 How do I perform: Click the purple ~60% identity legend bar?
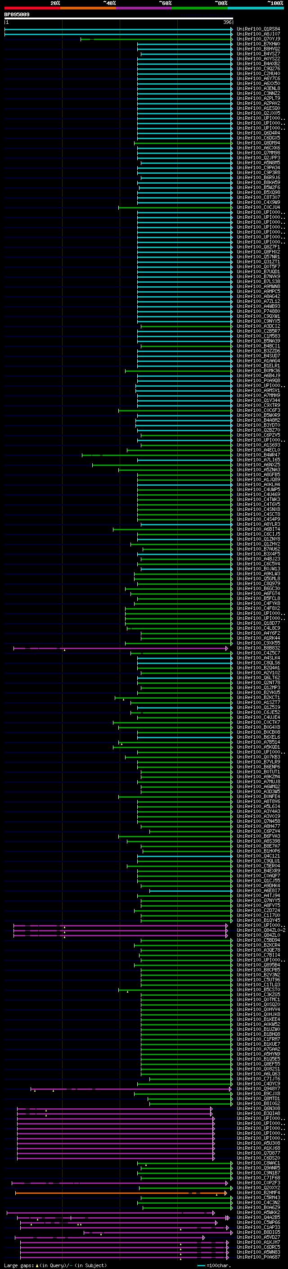click(x=144, y=8)
